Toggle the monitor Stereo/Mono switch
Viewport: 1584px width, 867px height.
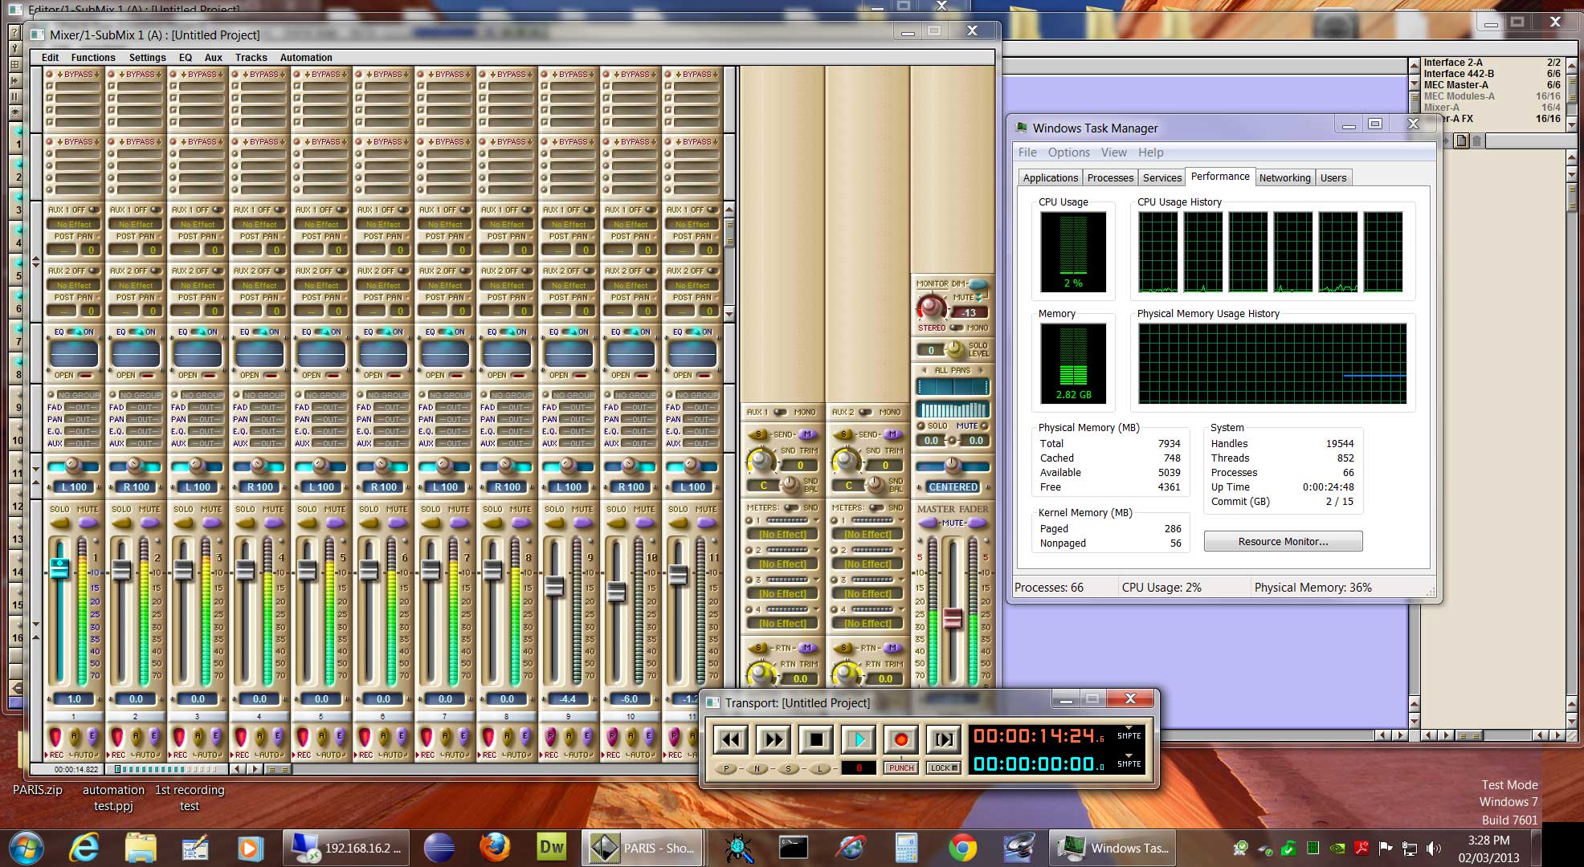click(956, 328)
